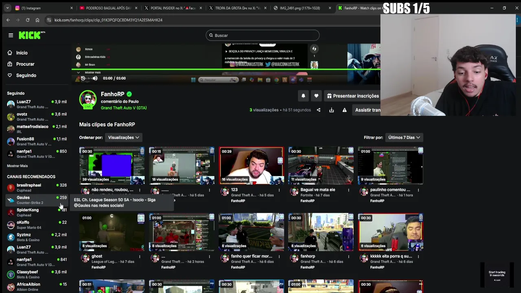Go back with browser back arrow
Image resolution: width=521 pixels, height=293 pixels.
tap(8, 20)
